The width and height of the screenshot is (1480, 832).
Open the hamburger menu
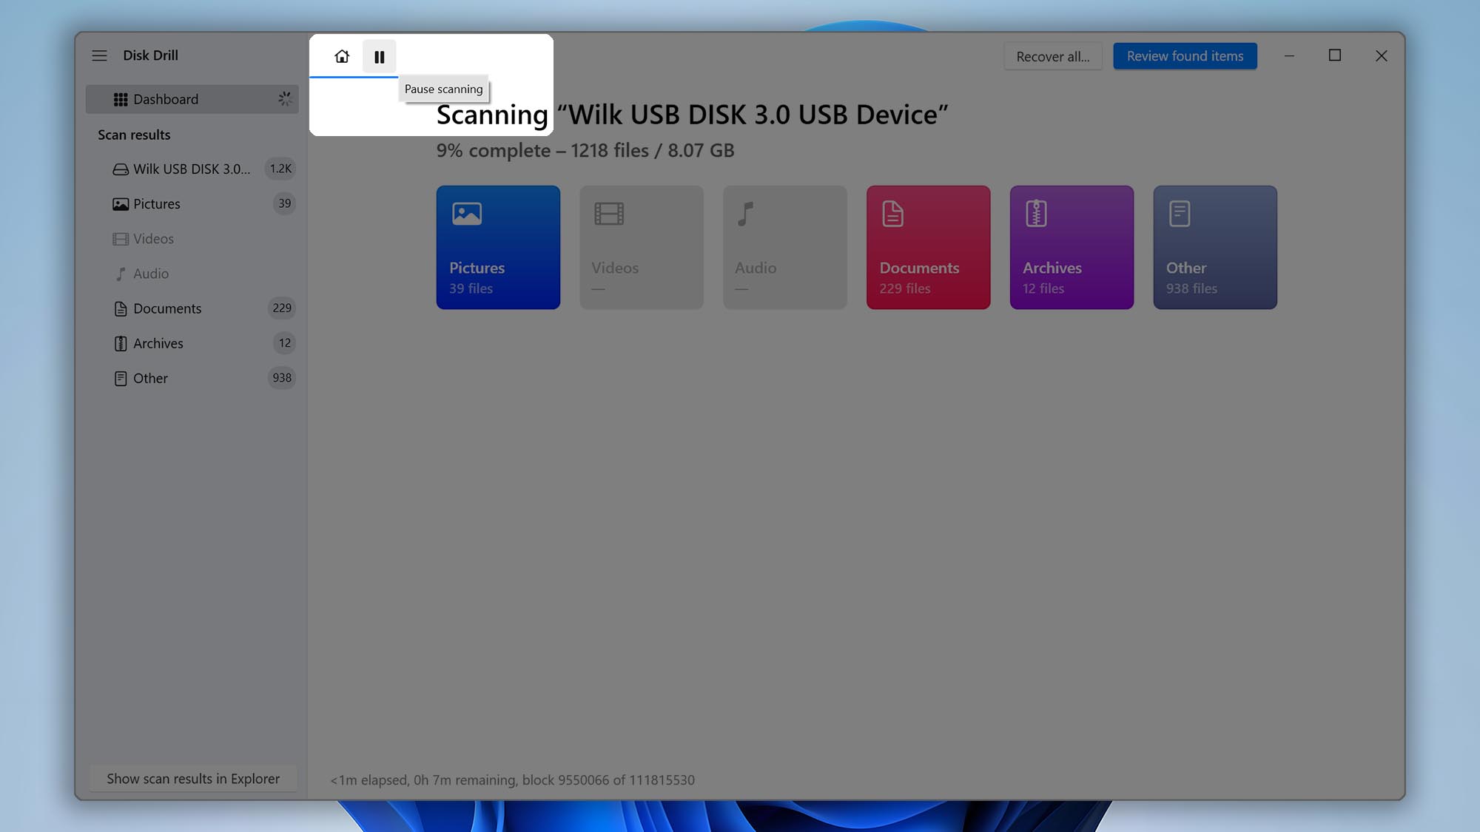pos(99,55)
